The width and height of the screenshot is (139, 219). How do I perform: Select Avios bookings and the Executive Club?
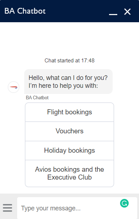(69, 173)
